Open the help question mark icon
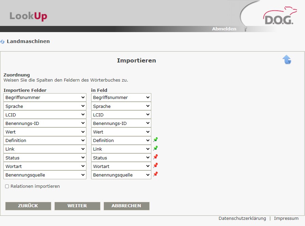The width and height of the screenshot is (305, 226). tap(245, 29)
